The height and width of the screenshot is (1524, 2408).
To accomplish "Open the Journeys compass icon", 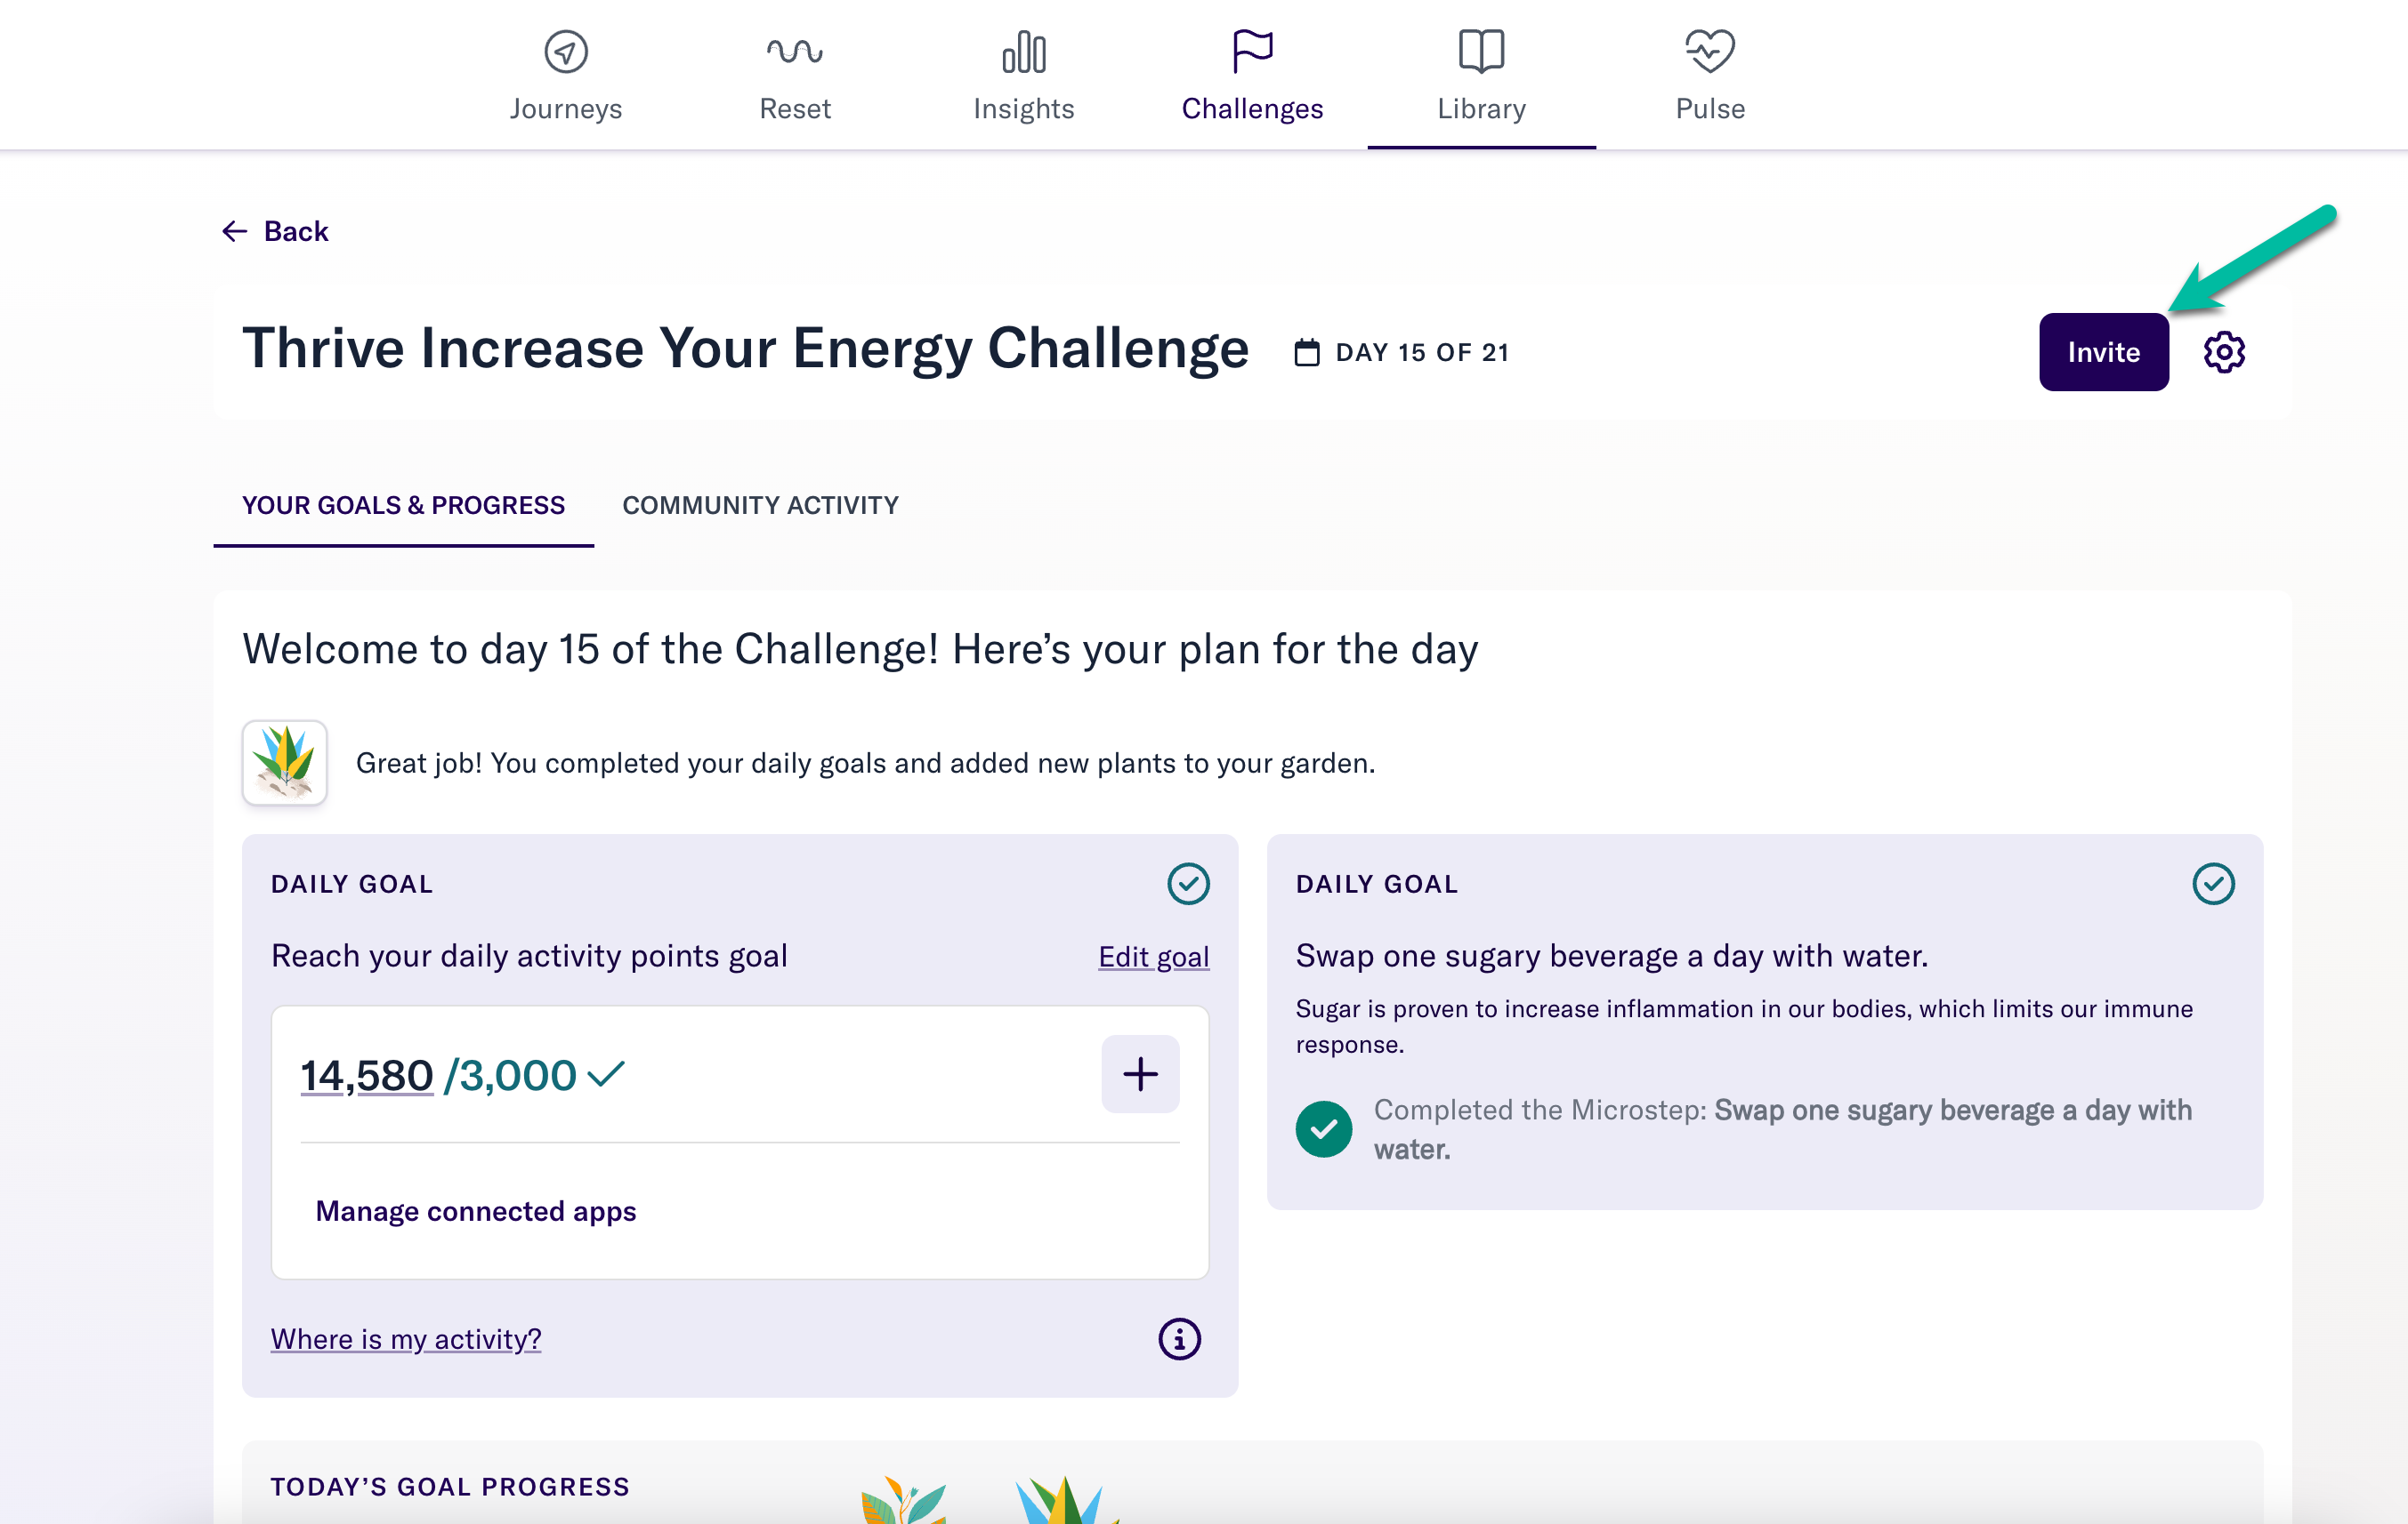I will click(565, 52).
